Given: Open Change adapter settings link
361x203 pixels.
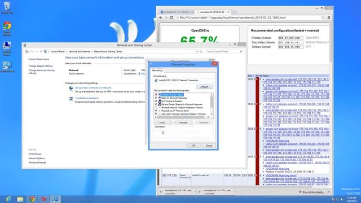Looking at the screenshot, I should tap(41, 66).
